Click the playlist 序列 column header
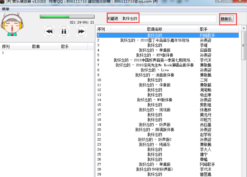This screenshot has height=177, width=247. 7,46
